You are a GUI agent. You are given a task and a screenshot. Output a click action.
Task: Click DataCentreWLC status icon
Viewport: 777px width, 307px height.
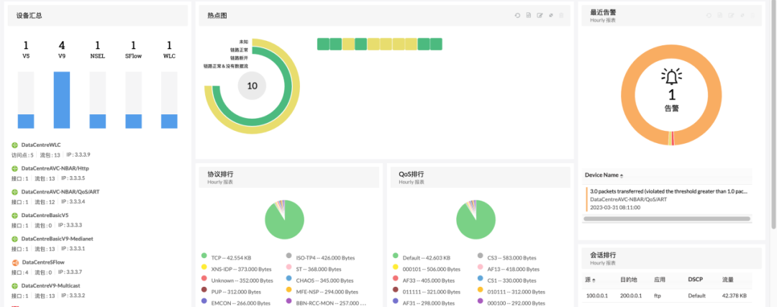click(15, 145)
